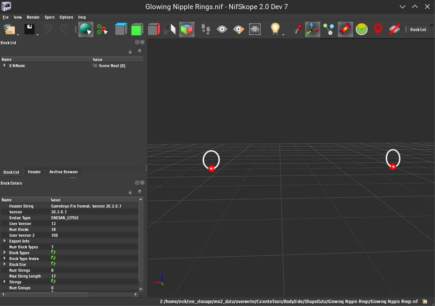Close the Block Details panel
The image size is (435, 306).
coord(142,183)
